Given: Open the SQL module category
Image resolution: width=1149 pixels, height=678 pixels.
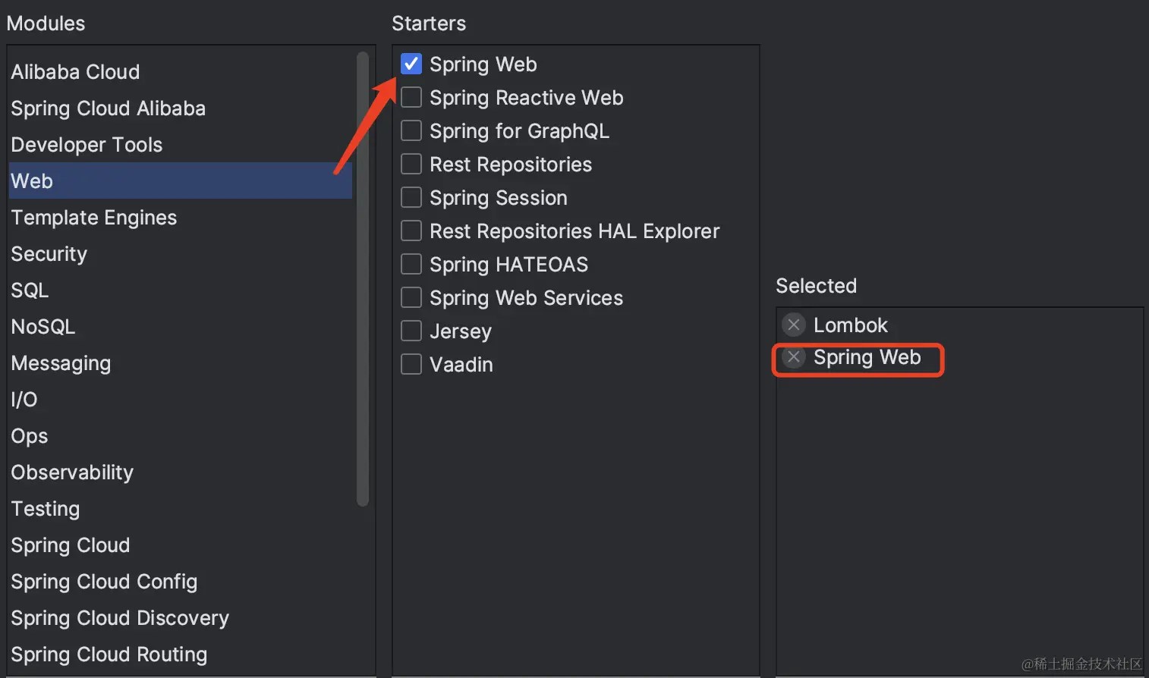Looking at the screenshot, I should coord(30,290).
